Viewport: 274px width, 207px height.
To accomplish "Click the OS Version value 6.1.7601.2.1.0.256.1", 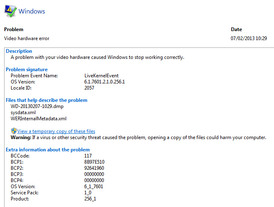I will pyautogui.click(x=104, y=82).
